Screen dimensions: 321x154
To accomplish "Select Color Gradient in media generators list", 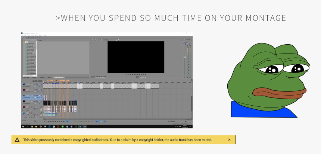I will (x=31, y=45).
